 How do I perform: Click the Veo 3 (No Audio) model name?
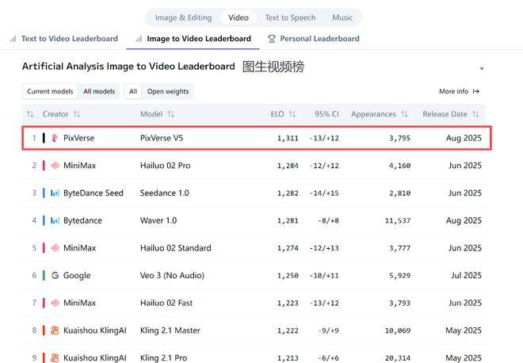pos(172,275)
